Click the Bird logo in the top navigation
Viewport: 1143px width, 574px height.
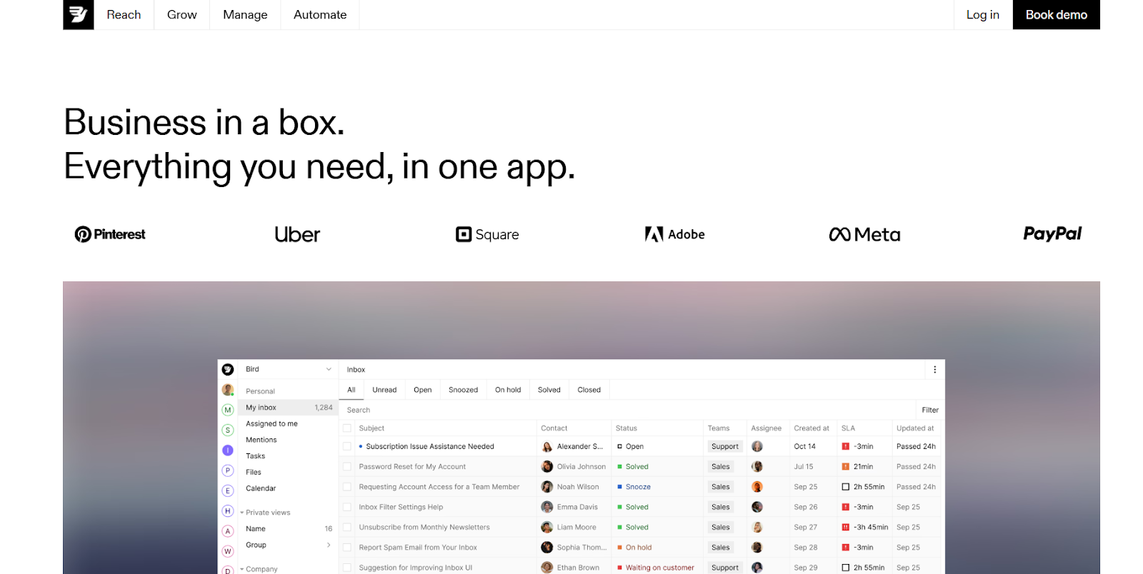(x=79, y=14)
